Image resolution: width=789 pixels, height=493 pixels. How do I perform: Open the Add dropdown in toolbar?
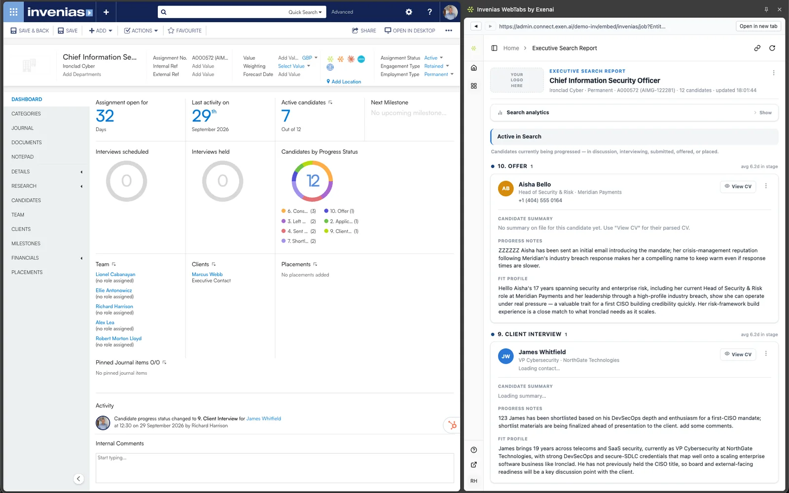tap(101, 31)
